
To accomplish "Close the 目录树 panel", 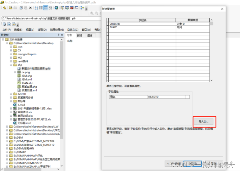I will pyautogui.click(x=62, y=35).
